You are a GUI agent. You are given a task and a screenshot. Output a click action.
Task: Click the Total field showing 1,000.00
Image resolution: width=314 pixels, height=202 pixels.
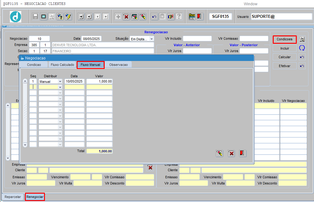coord(99,151)
